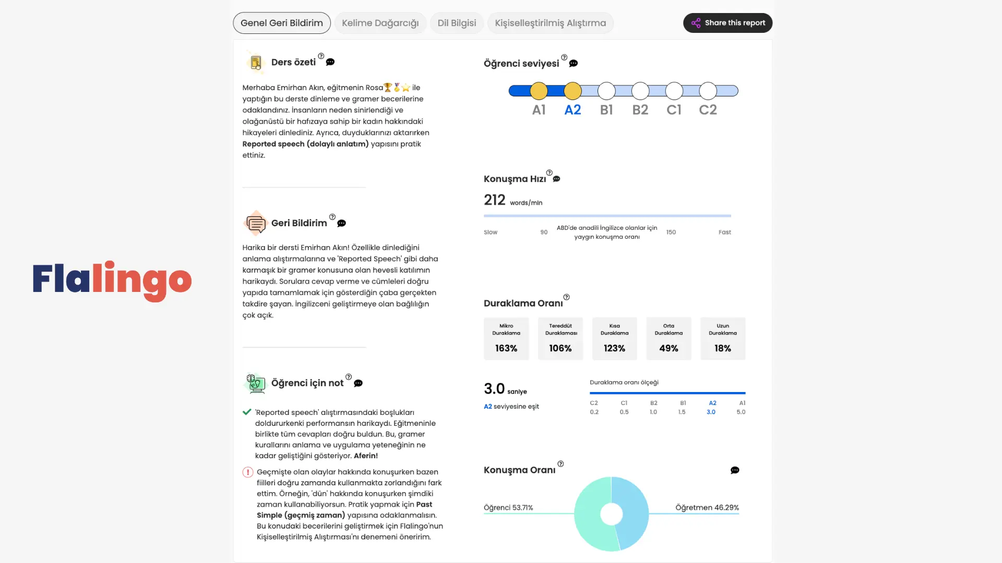Select the B2 level circle
Image resolution: width=1002 pixels, height=563 pixels.
coord(640,91)
